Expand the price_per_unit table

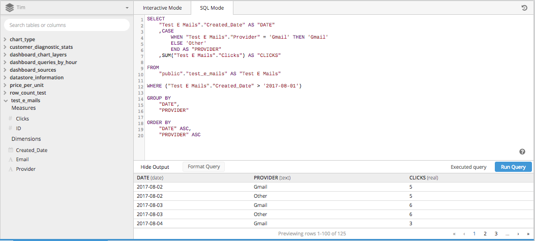(5, 85)
